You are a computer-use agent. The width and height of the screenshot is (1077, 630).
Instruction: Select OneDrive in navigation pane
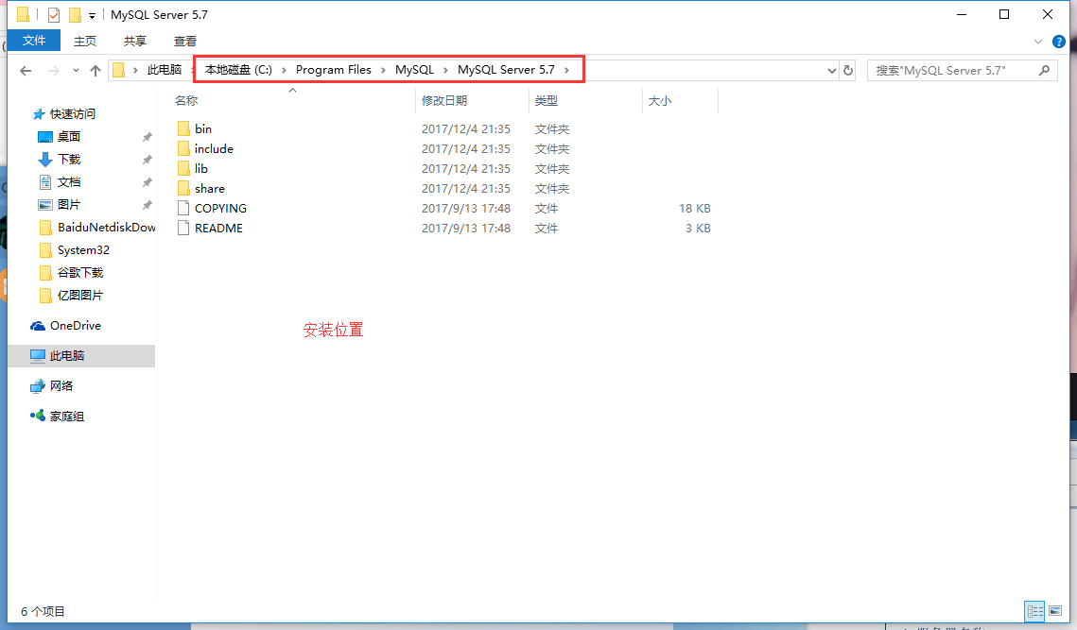75,325
